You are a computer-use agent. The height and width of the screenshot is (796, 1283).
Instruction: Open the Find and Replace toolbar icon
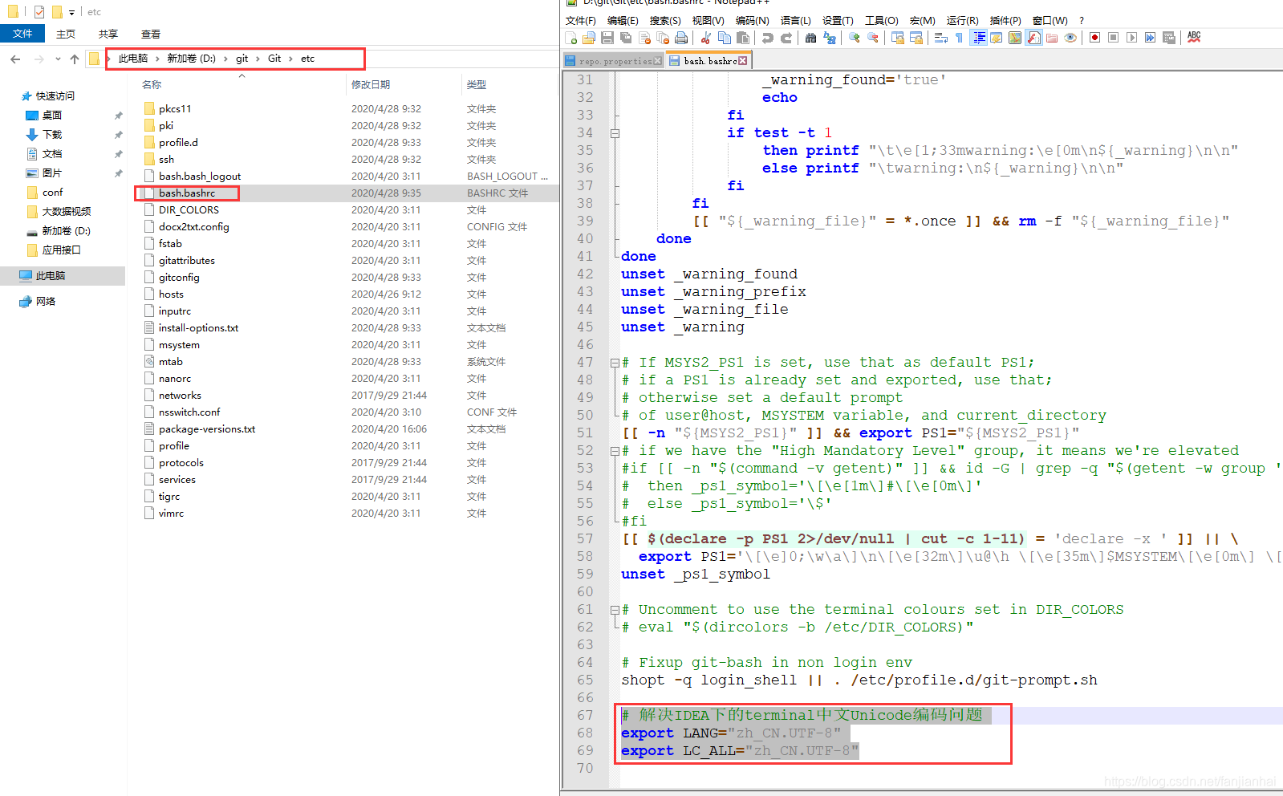(x=830, y=38)
